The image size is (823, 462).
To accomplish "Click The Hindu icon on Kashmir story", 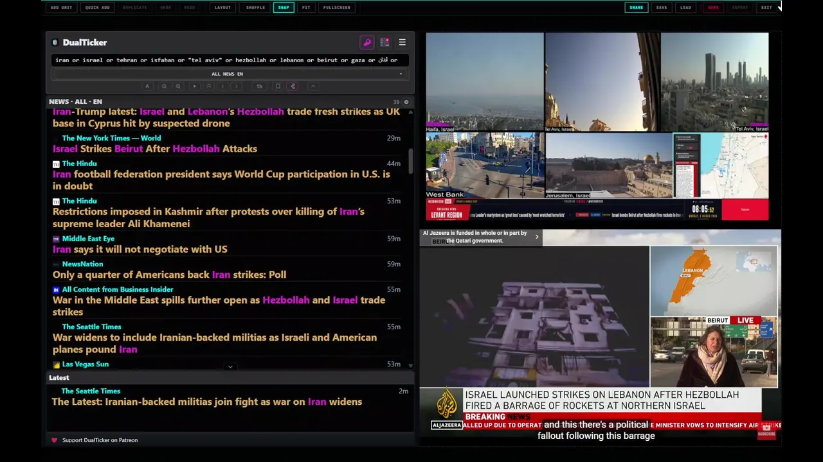I will click(x=56, y=201).
